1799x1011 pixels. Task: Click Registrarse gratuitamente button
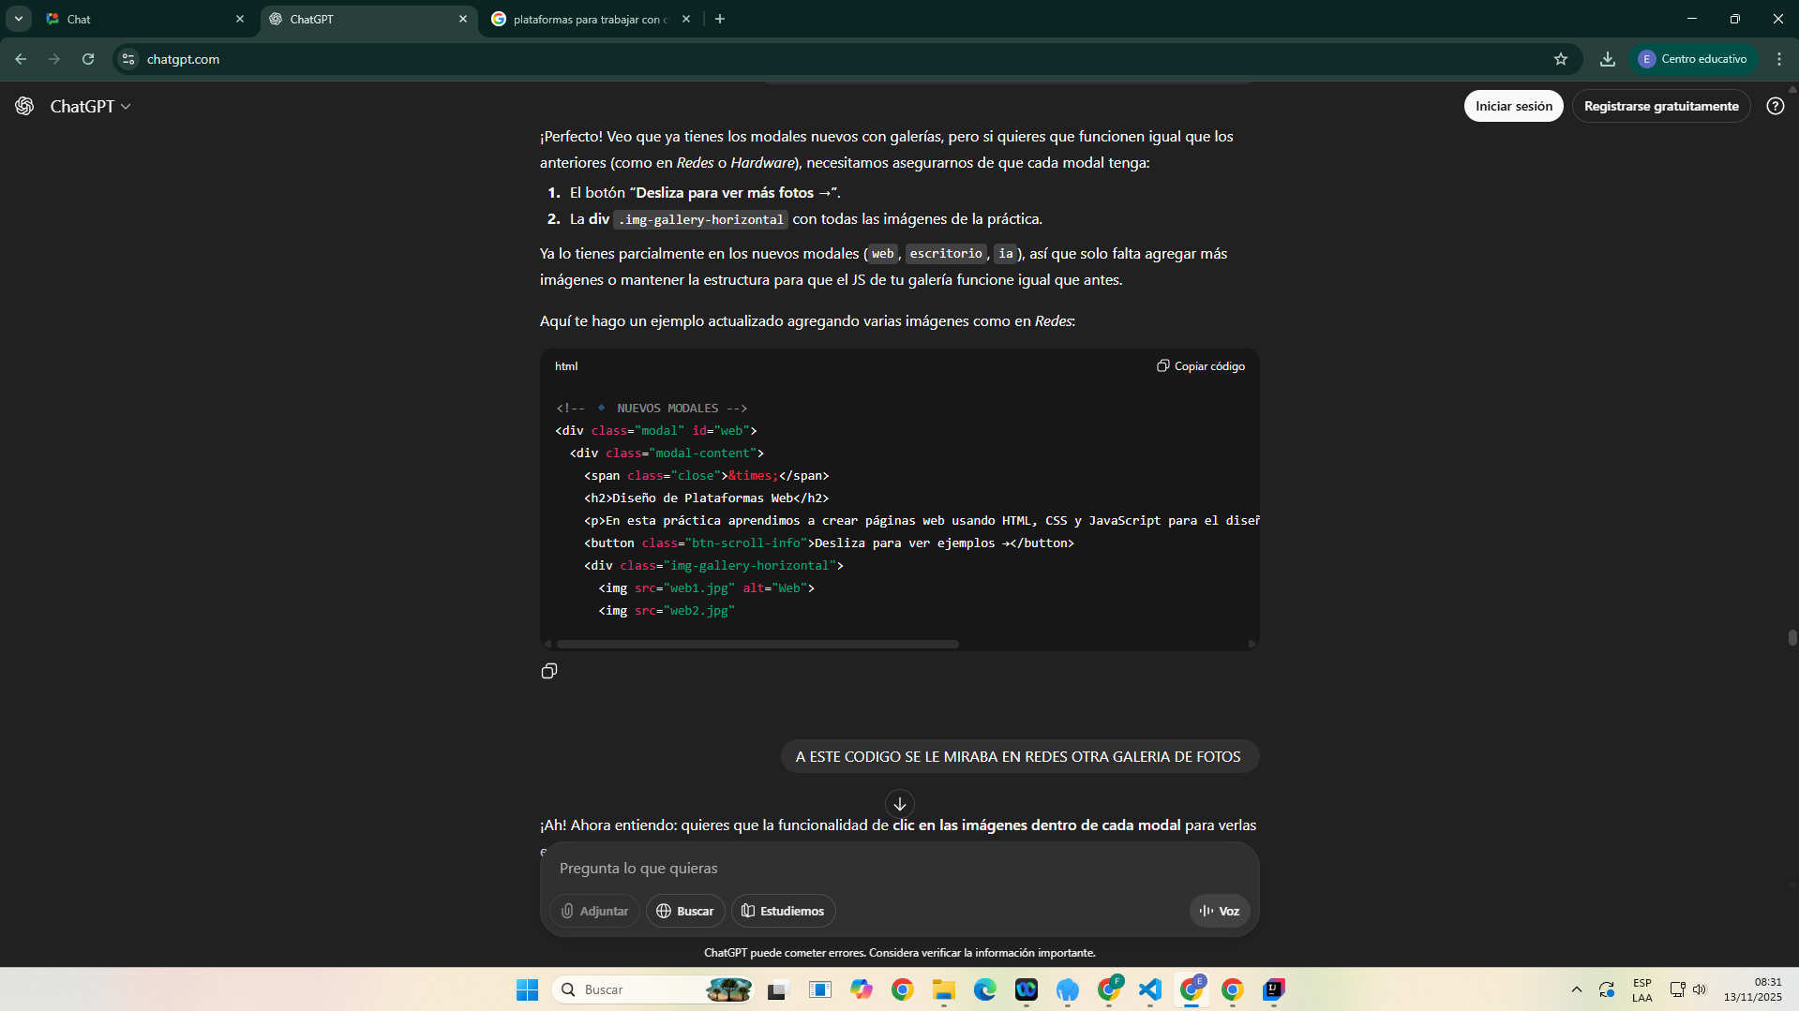click(x=1660, y=106)
